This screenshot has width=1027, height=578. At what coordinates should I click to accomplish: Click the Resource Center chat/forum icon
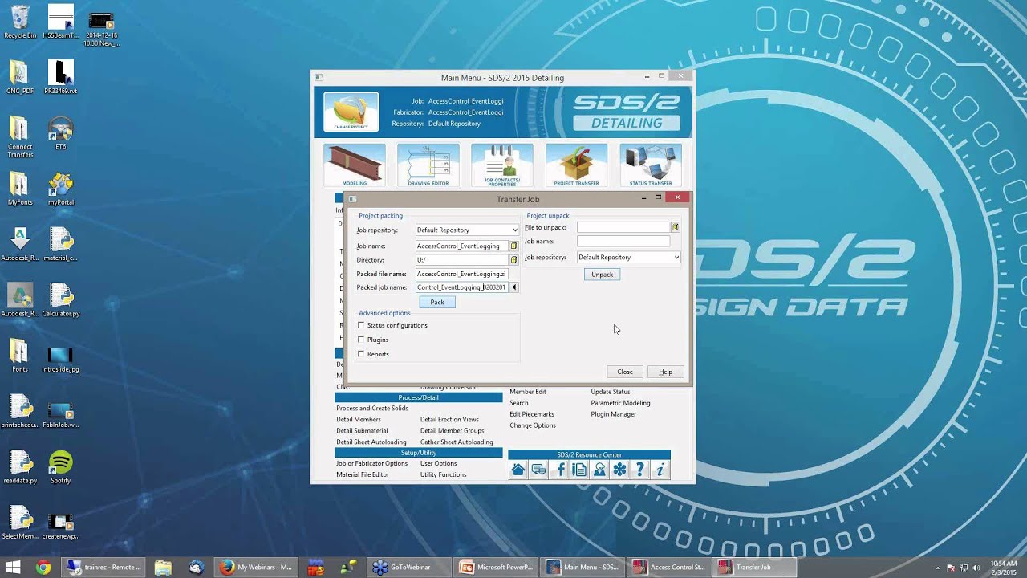point(538,470)
